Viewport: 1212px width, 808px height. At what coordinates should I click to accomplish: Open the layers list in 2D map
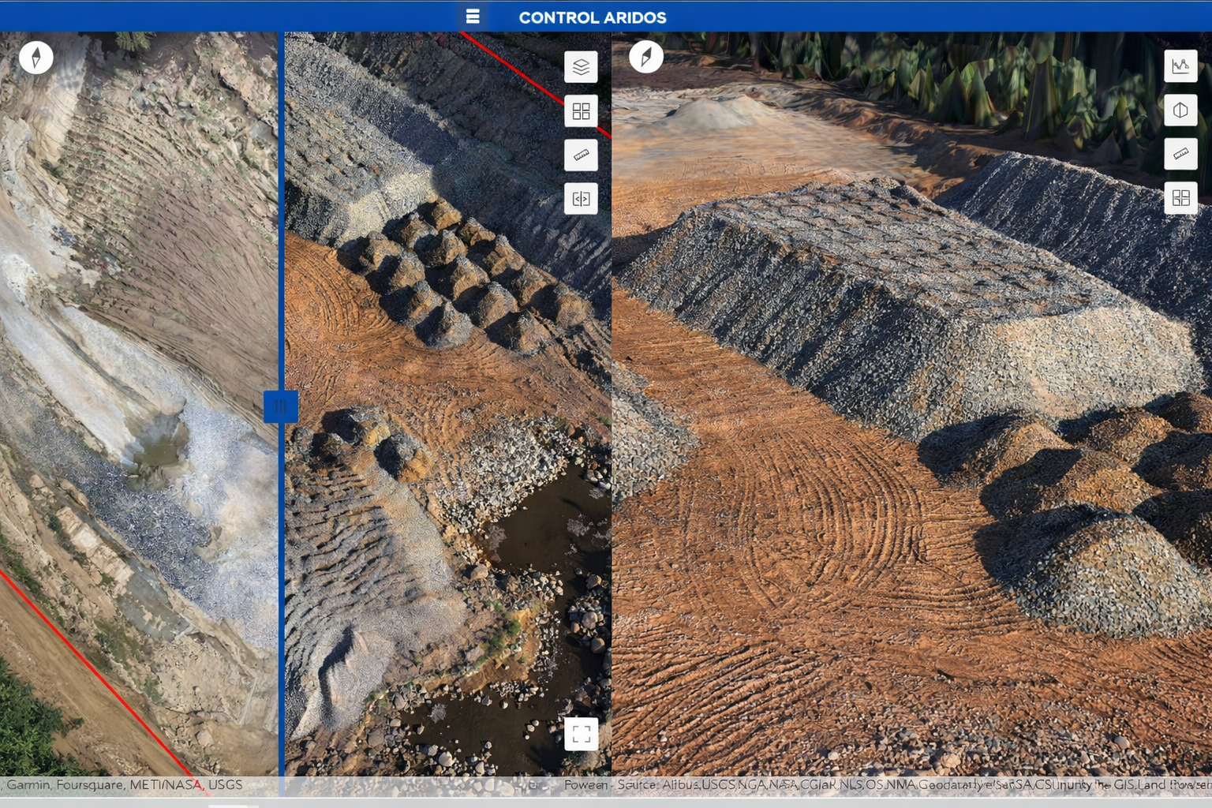(581, 67)
